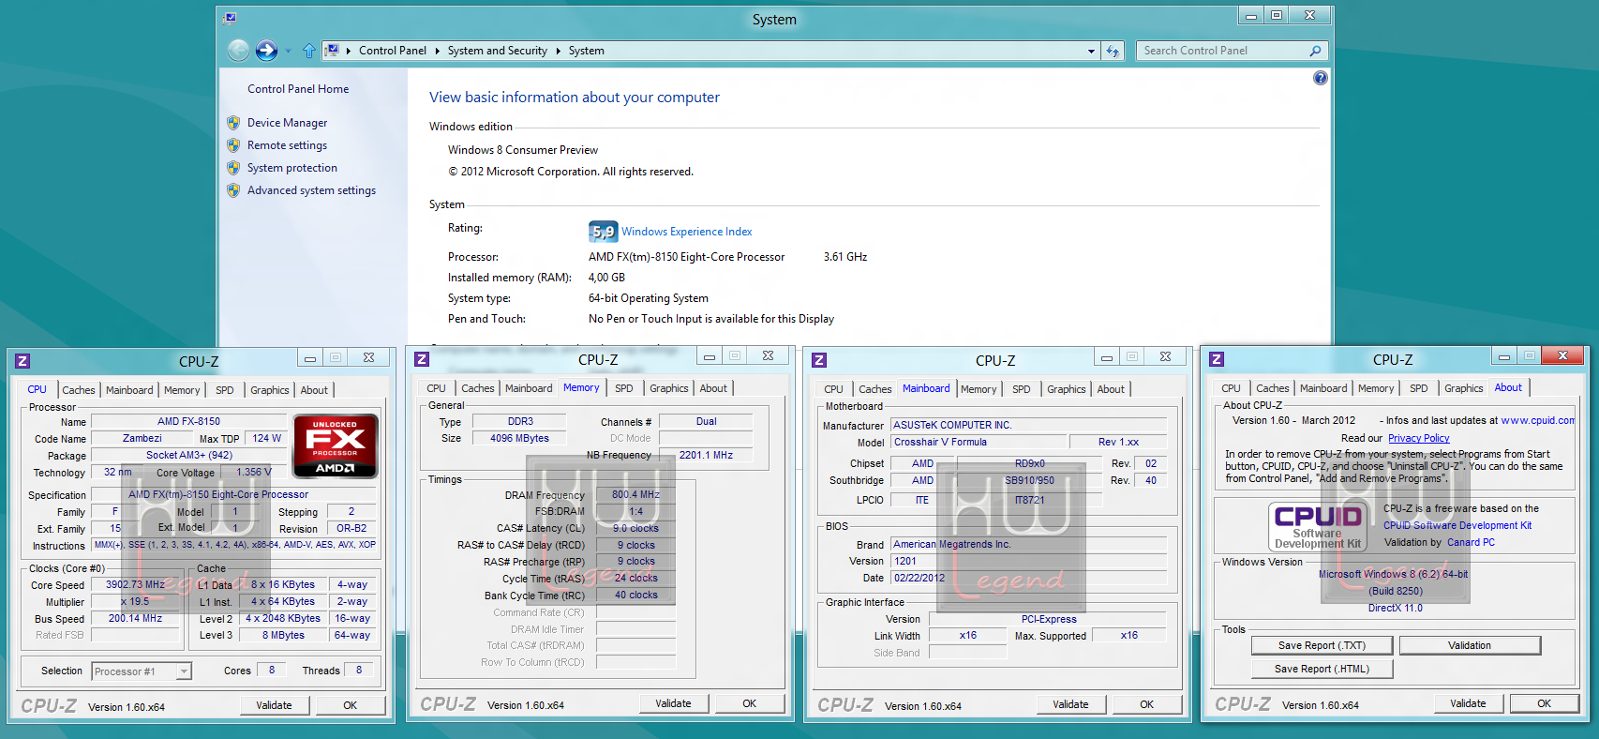Open the blue Help question mark icon
1599x739 pixels.
(1321, 78)
